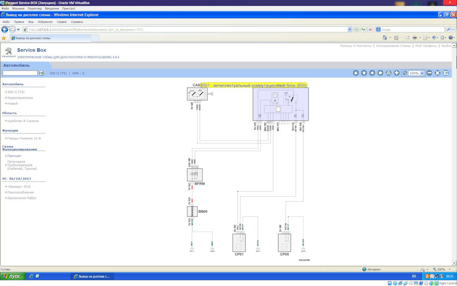Open the address bar history dropdown
The image size is (457, 286).
[350, 30]
